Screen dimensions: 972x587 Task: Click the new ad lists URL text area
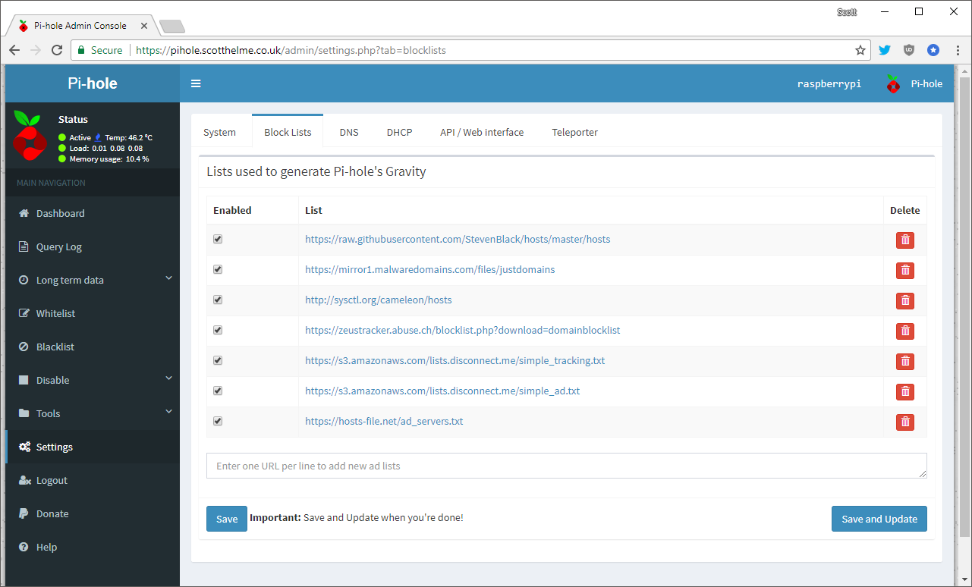566,466
